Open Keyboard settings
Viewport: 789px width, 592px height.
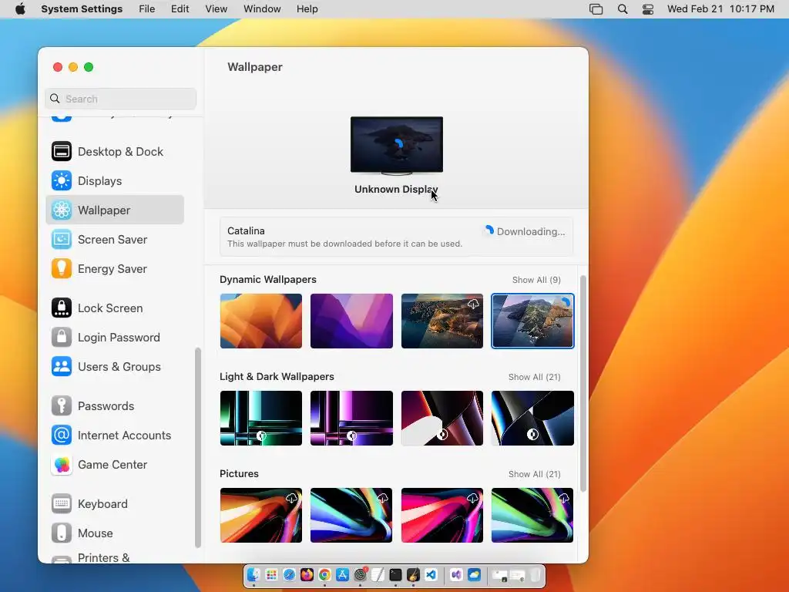click(x=115, y=503)
